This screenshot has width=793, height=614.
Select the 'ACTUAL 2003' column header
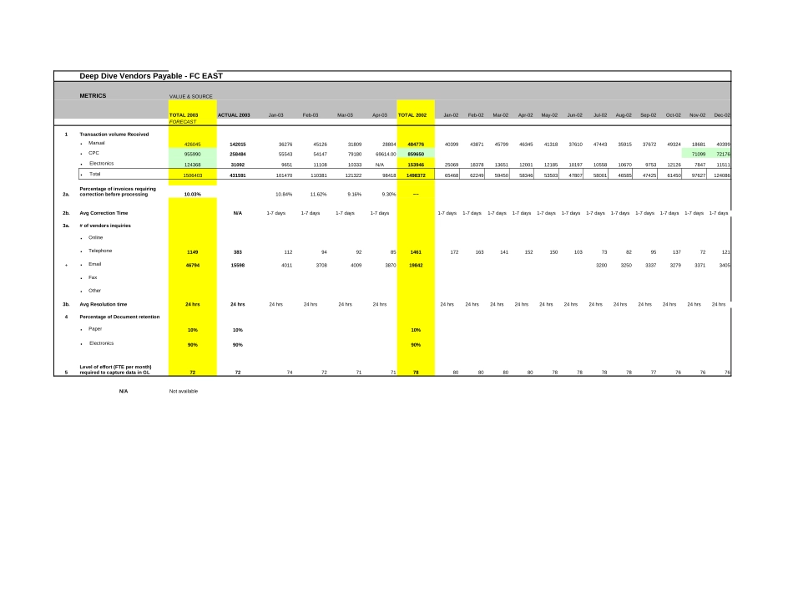tap(234, 115)
